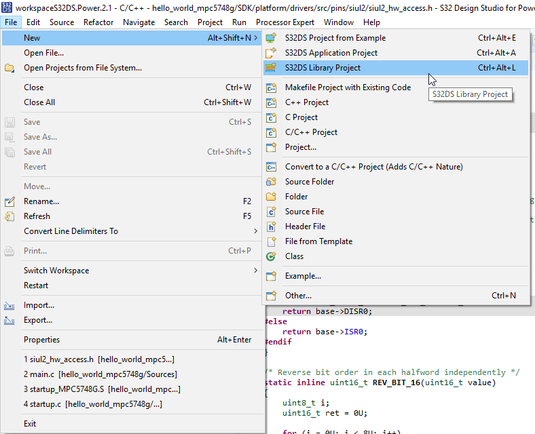Choose Restart in the File menu
Image resolution: width=535 pixels, height=434 pixels.
(133, 285)
